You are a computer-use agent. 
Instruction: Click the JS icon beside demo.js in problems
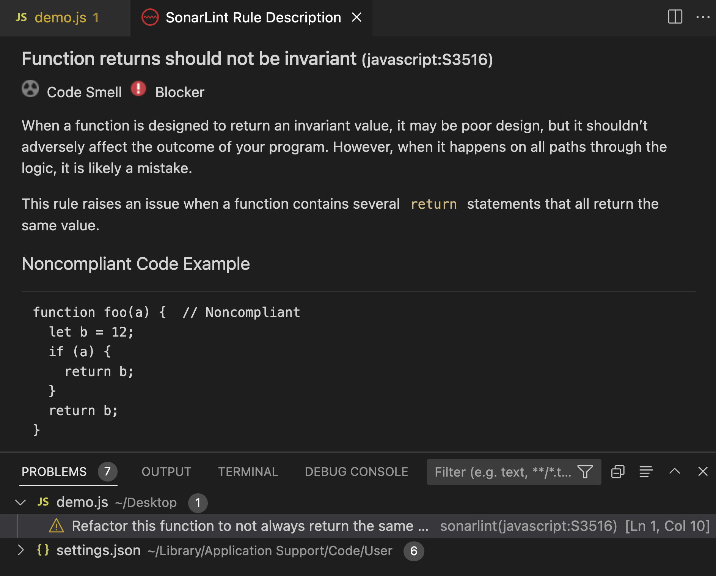[x=43, y=502]
